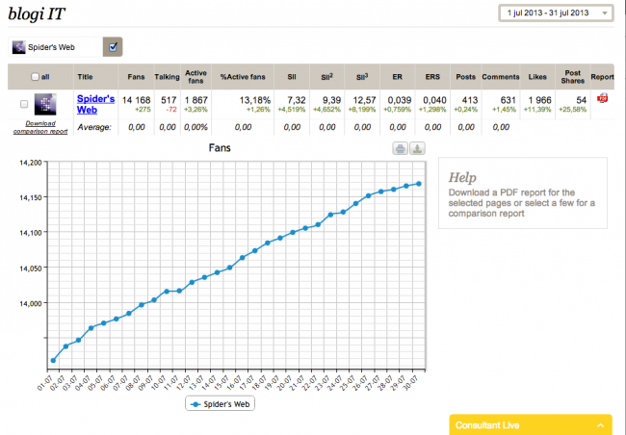Click post shares value 54

[581, 100]
